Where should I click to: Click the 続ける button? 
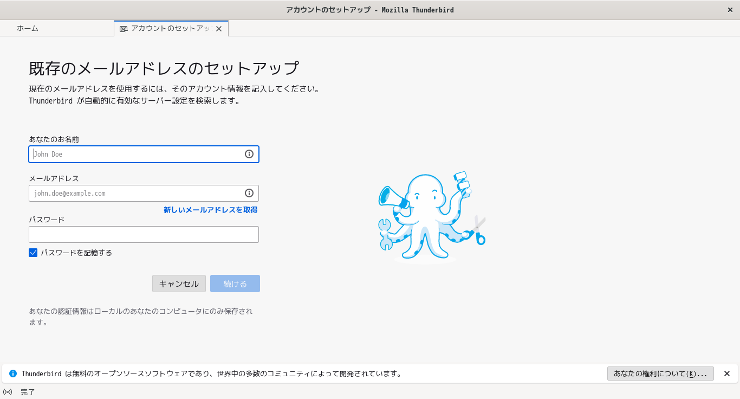click(x=235, y=284)
